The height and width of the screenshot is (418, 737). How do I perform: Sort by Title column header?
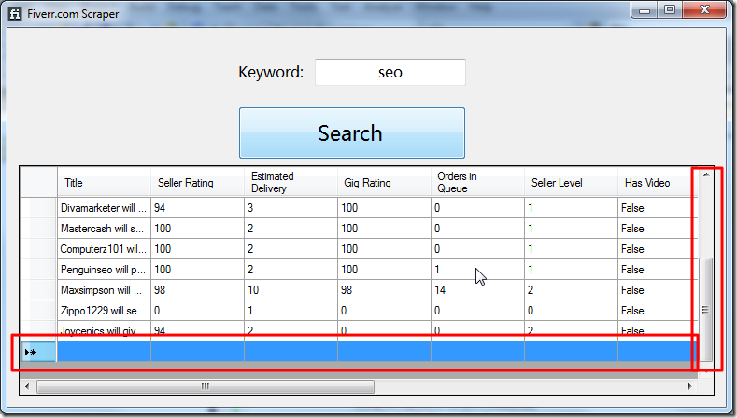click(x=104, y=182)
